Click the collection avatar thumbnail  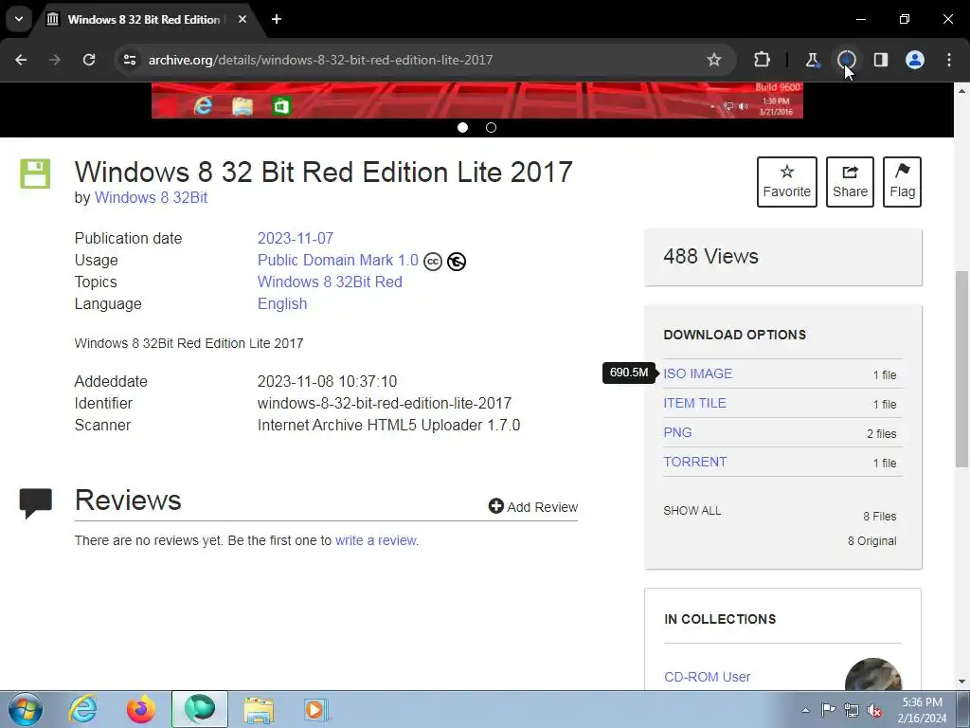click(872, 674)
